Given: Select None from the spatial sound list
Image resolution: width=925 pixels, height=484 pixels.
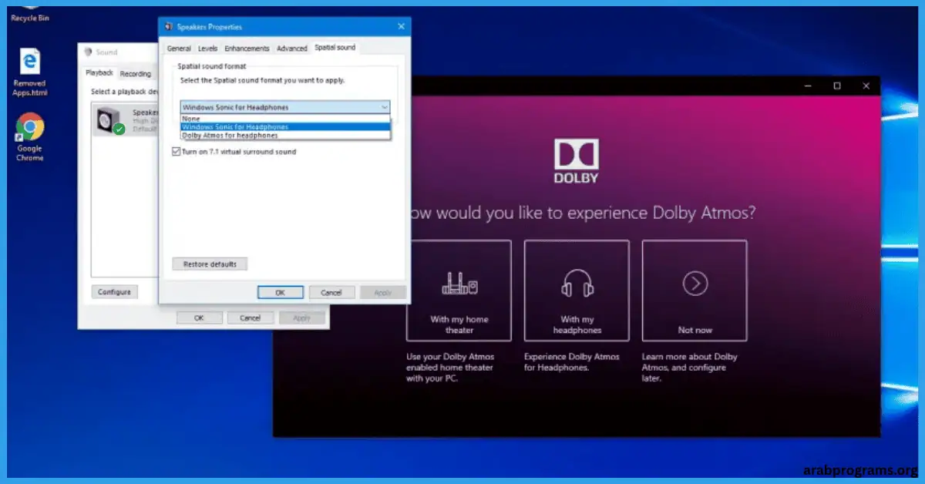Looking at the screenshot, I should (x=285, y=119).
